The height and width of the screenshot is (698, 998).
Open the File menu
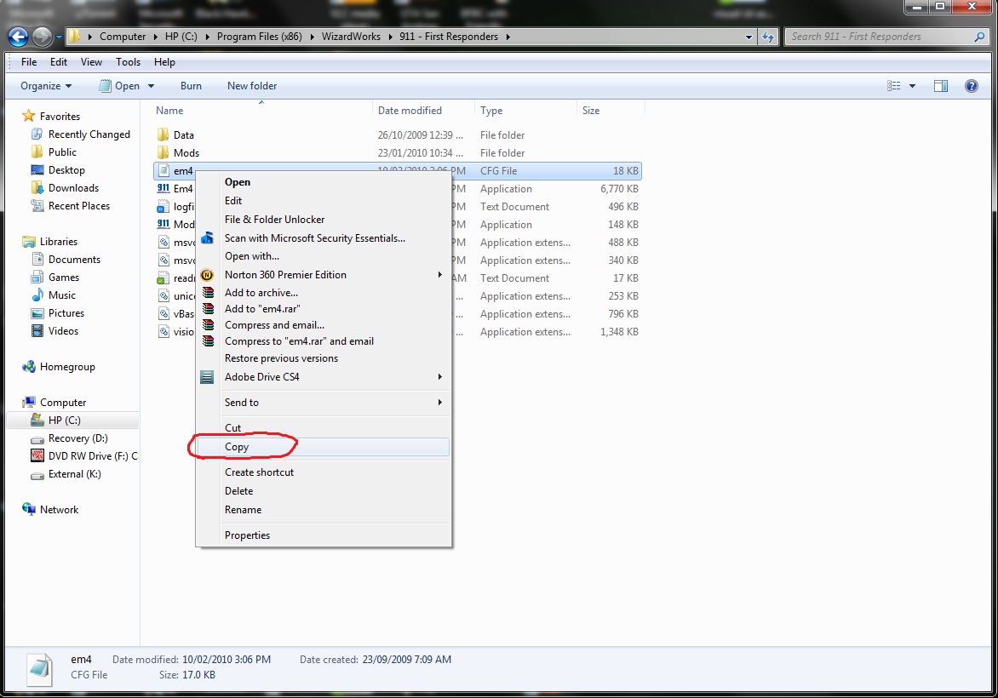29,62
